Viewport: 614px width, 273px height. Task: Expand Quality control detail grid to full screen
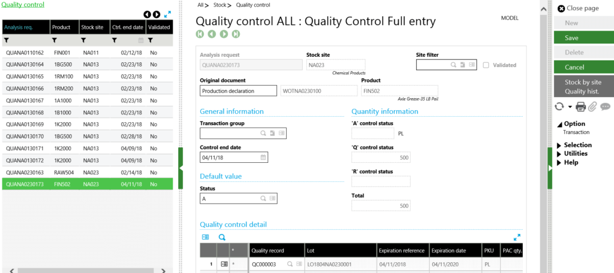pyautogui.click(x=517, y=237)
